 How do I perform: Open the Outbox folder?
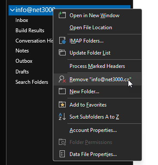(24, 61)
